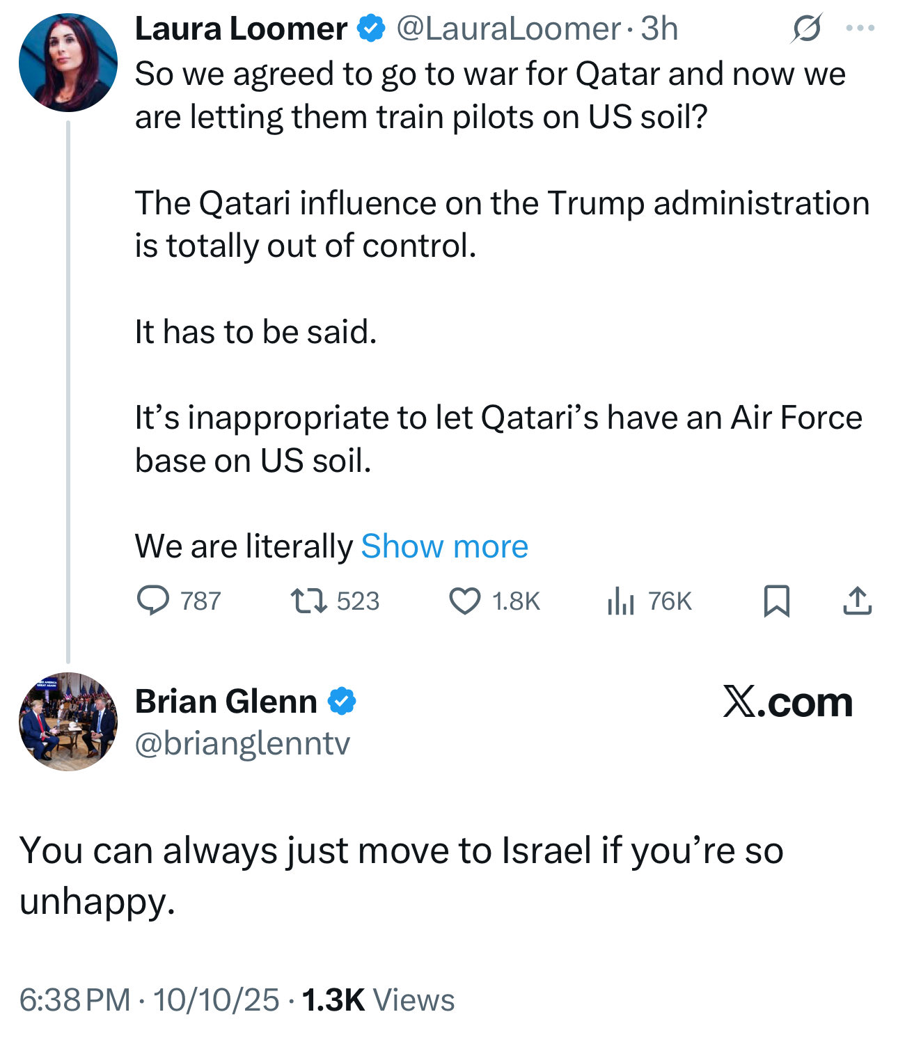Click the @LauraLoomer handle

[x=508, y=29]
